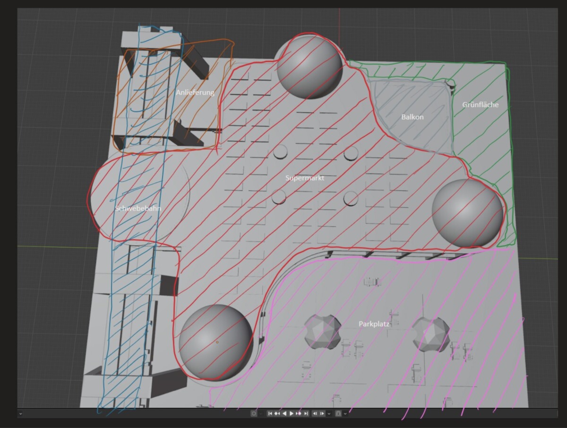
Task: Jump to the last frame
Action: point(306,413)
